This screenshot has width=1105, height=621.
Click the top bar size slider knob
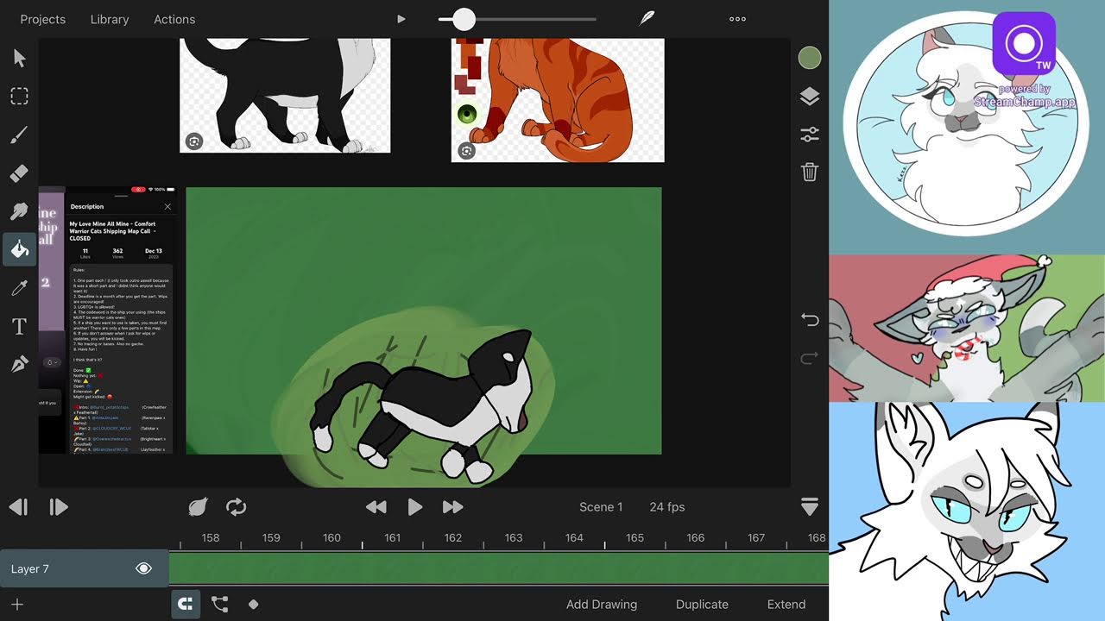(x=464, y=19)
